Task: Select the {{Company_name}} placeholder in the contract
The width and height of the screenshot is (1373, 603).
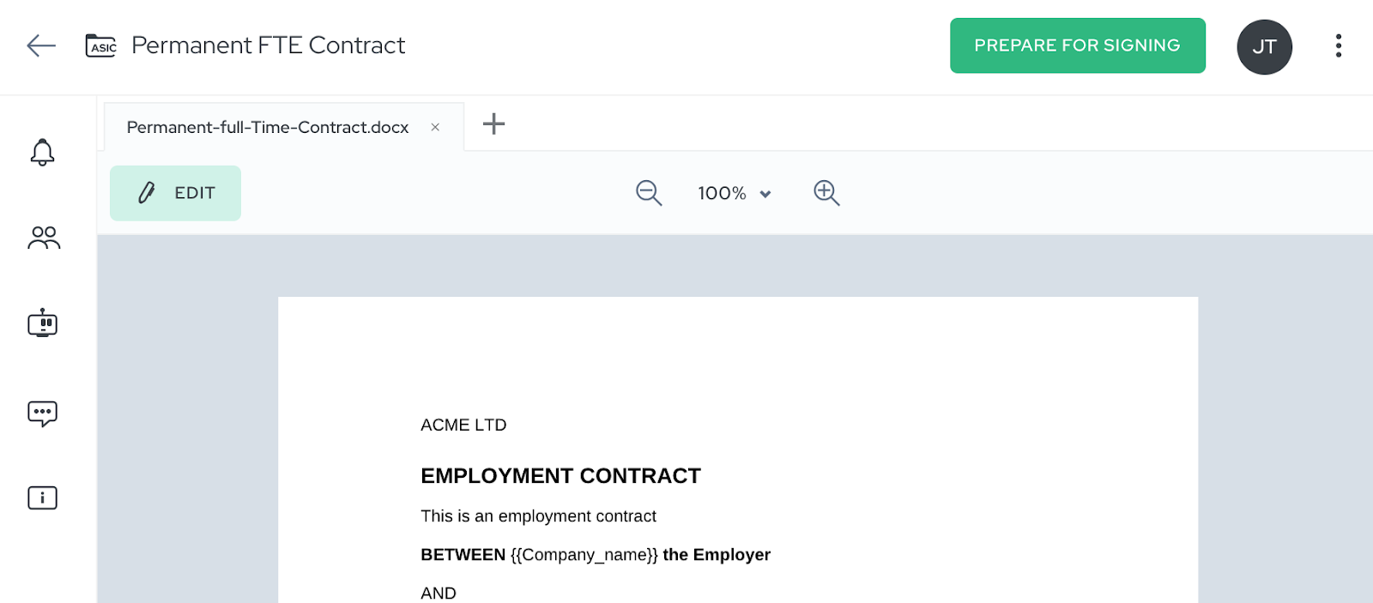Action: coord(584,554)
